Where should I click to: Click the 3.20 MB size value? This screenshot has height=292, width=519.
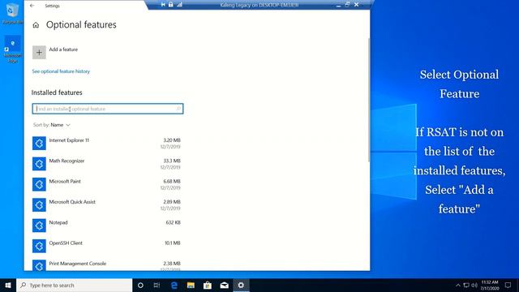coord(172,140)
